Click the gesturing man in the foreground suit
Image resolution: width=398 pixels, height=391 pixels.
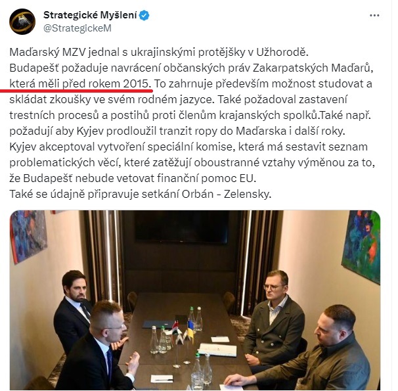pyautogui.click(x=98, y=352)
